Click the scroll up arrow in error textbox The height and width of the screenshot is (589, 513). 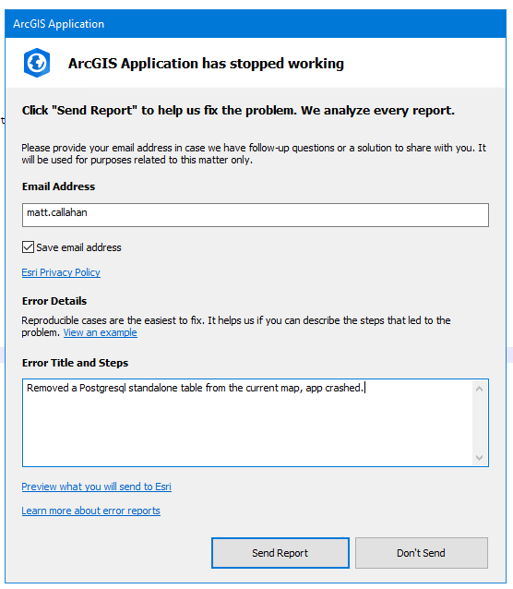479,389
